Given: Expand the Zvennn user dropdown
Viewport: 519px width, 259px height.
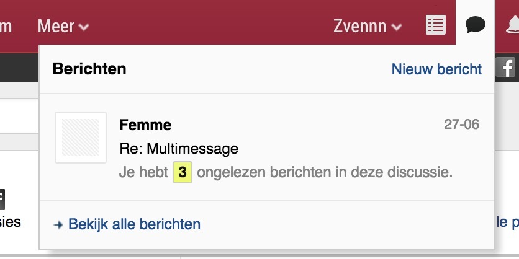Looking at the screenshot, I should tap(368, 26).
